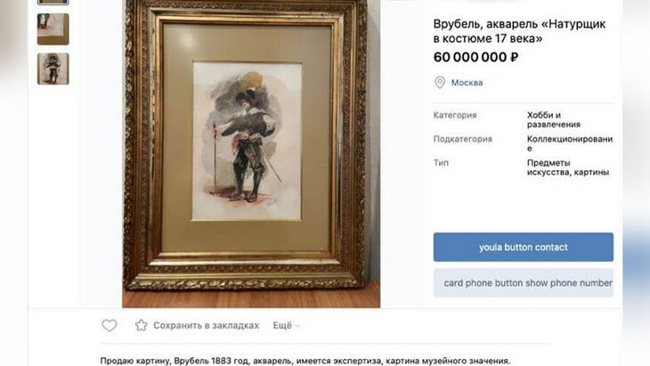Select the middle photo thumbnail
Screen dimensions: 650x366
click(x=53, y=29)
